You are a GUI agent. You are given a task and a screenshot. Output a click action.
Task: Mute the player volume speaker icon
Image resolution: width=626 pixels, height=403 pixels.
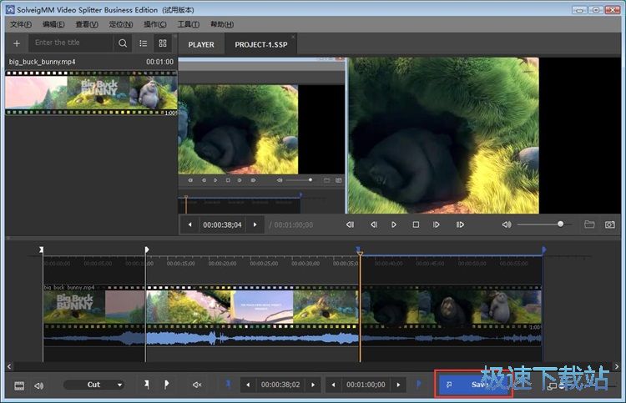[507, 224]
